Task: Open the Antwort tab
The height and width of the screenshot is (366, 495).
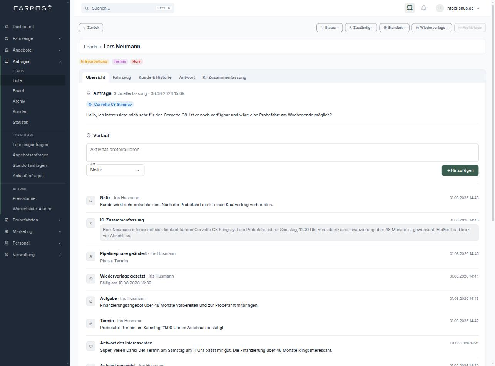Action: (187, 77)
